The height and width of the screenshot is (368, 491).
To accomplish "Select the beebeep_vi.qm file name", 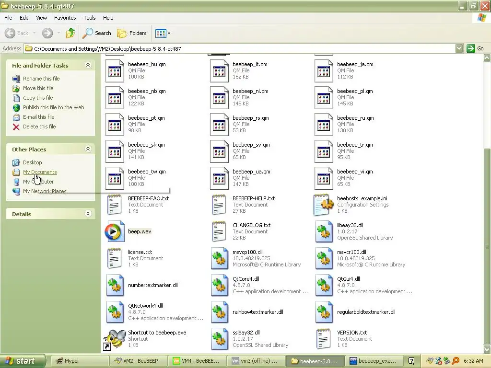I will (355, 172).
